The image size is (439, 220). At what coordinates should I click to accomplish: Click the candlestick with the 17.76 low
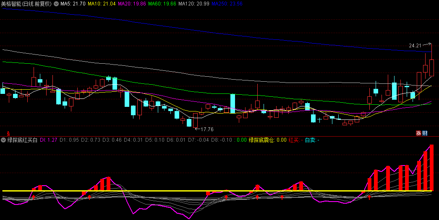click(x=195, y=120)
